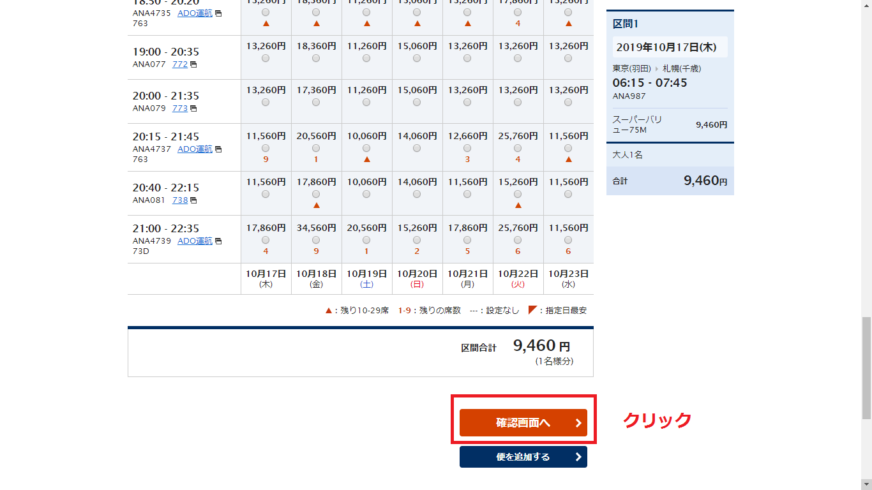Pick 11,560円 fare for 21:00 flight on 10月23日
Screen dimensions: 872x490
click(568, 240)
